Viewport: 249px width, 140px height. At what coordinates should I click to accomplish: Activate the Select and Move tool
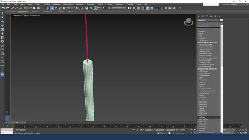click(52, 8)
